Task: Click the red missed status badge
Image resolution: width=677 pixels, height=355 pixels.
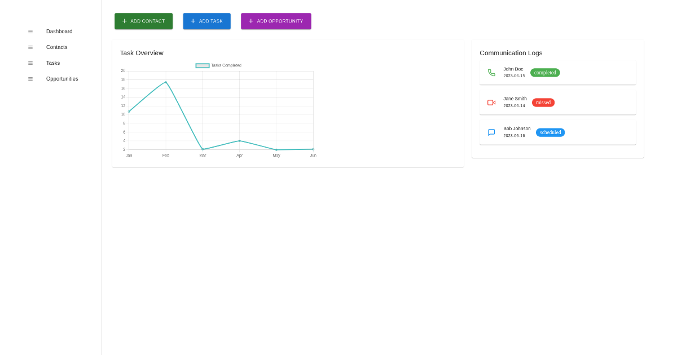Action: pos(543,103)
